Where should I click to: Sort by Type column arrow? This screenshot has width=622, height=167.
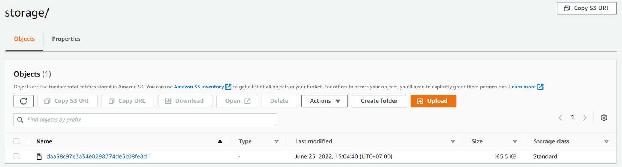pos(276,141)
